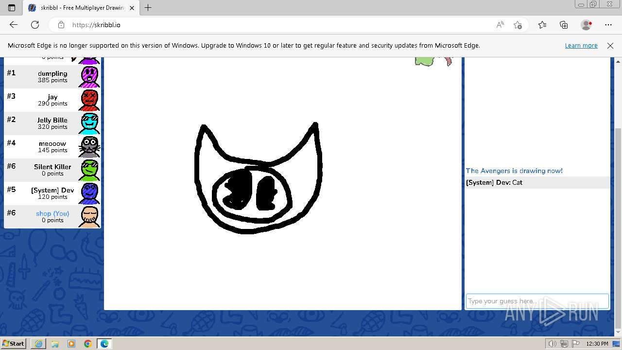Open Windows Media Player from taskbar
The width and height of the screenshot is (622, 350).
(x=71, y=344)
